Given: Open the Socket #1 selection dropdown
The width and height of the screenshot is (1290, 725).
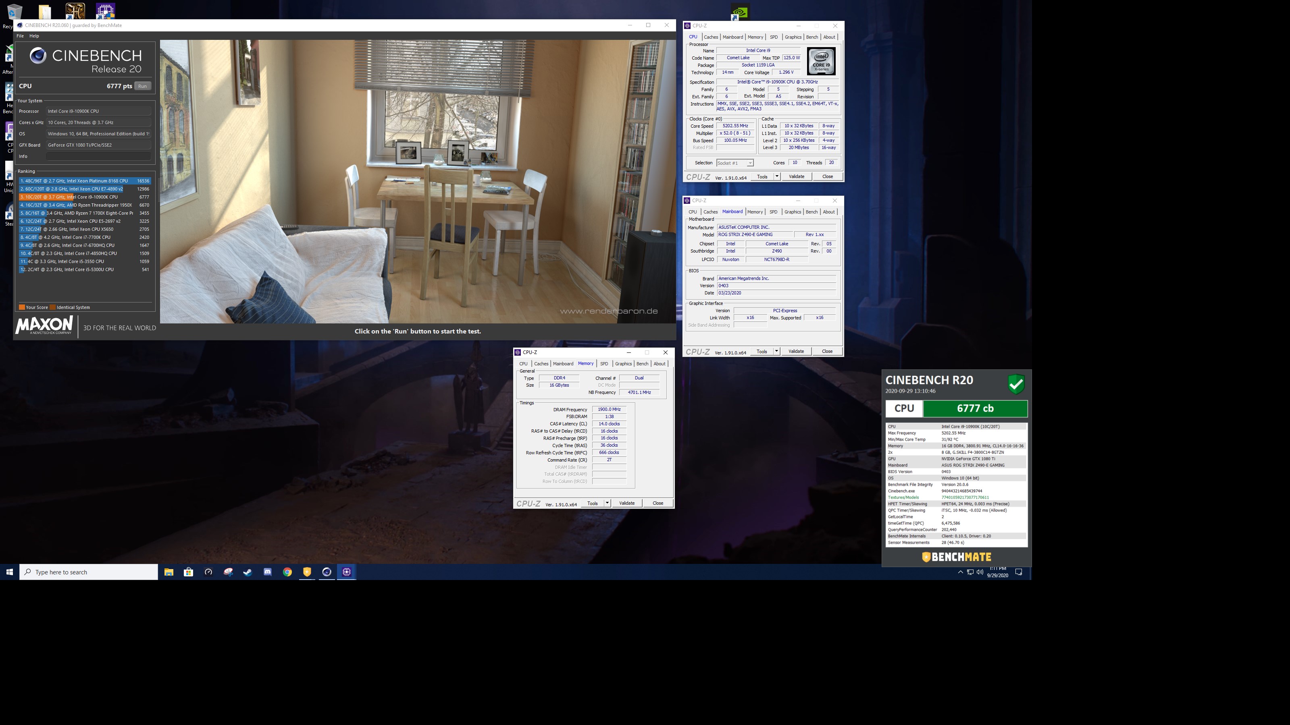Looking at the screenshot, I should point(734,163).
